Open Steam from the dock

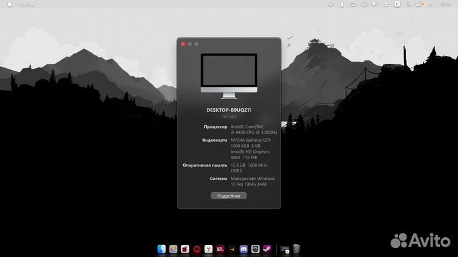pos(267,249)
